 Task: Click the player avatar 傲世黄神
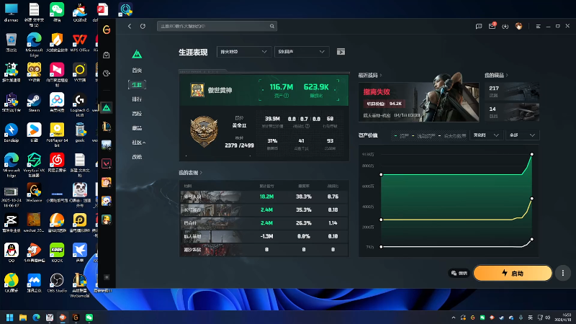197,90
